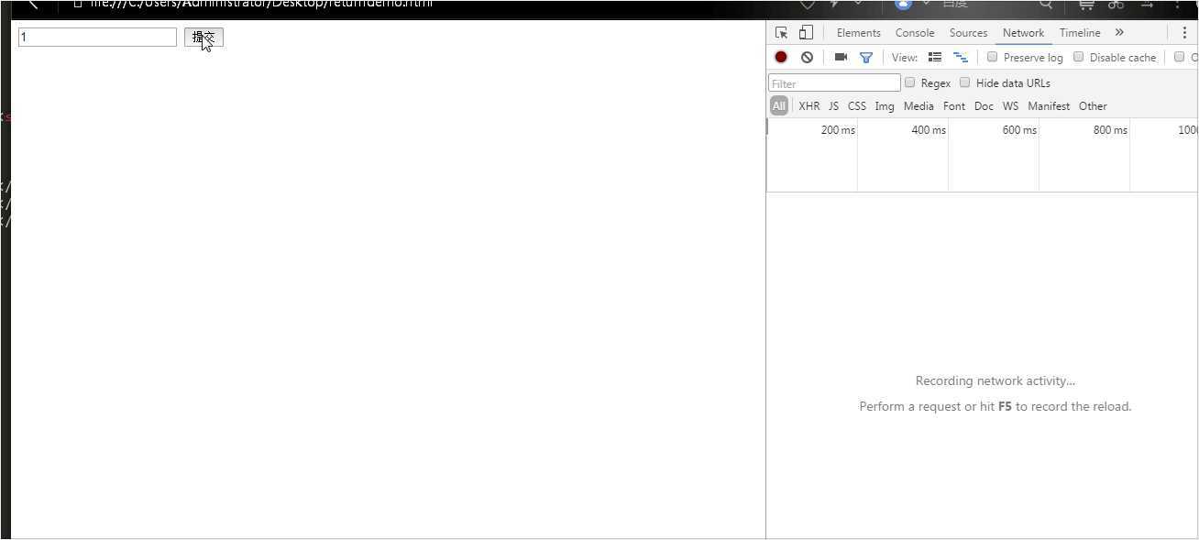The image size is (1199, 540).
Task: Tick Hide data URLs checkbox
Action: 964,83
